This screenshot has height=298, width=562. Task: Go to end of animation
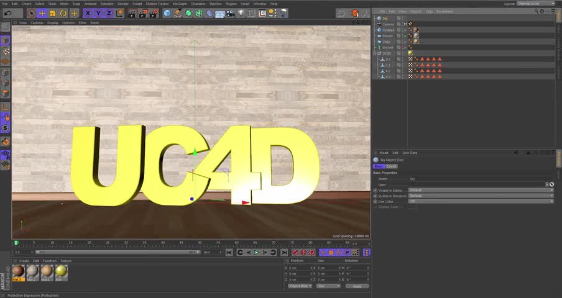click(x=284, y=253)
